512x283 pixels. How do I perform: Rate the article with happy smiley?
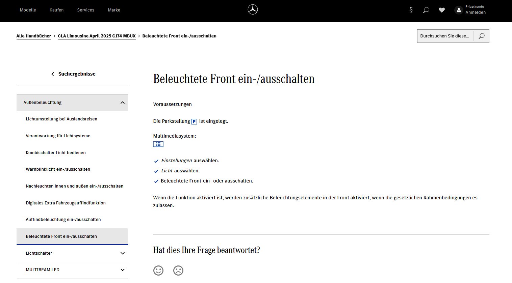pyautogui.click(x=158, y=271)
